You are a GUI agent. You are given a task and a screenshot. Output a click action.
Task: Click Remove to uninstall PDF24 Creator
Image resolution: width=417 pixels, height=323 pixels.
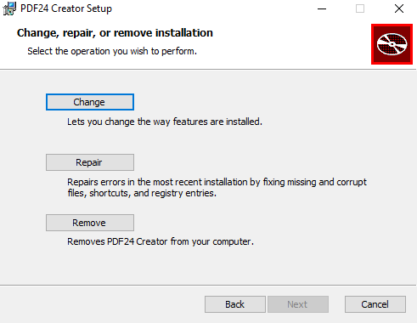90,223
